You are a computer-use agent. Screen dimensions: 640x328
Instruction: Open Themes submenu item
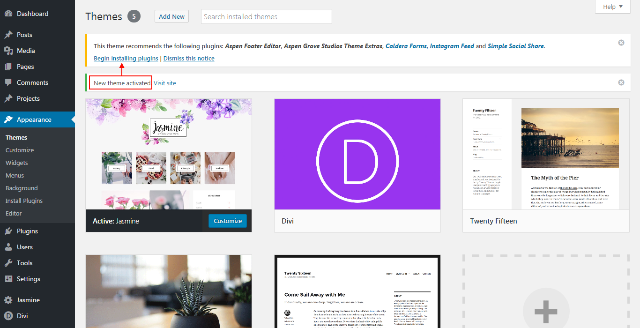point(16,137)
